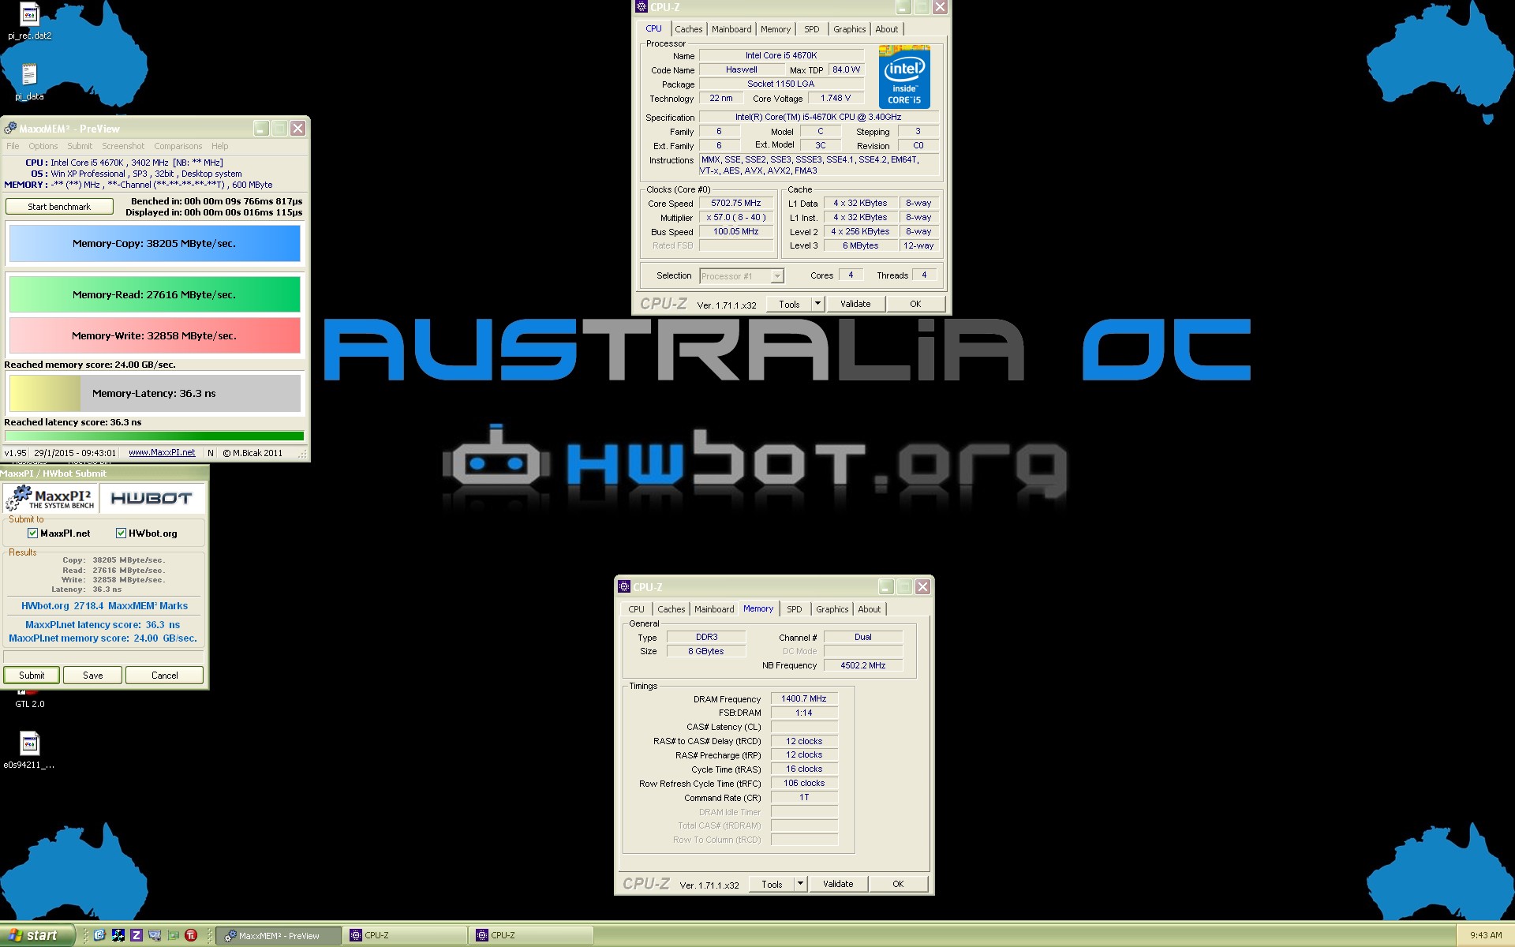Screen dimensions: 1515x947
Task: Open the Submit menu in MaxxMEM
Action: tap(80, 146)
